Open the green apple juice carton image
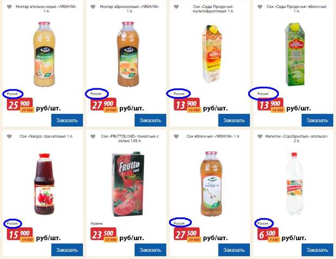The image size is (336, 259). click(295, 54)
